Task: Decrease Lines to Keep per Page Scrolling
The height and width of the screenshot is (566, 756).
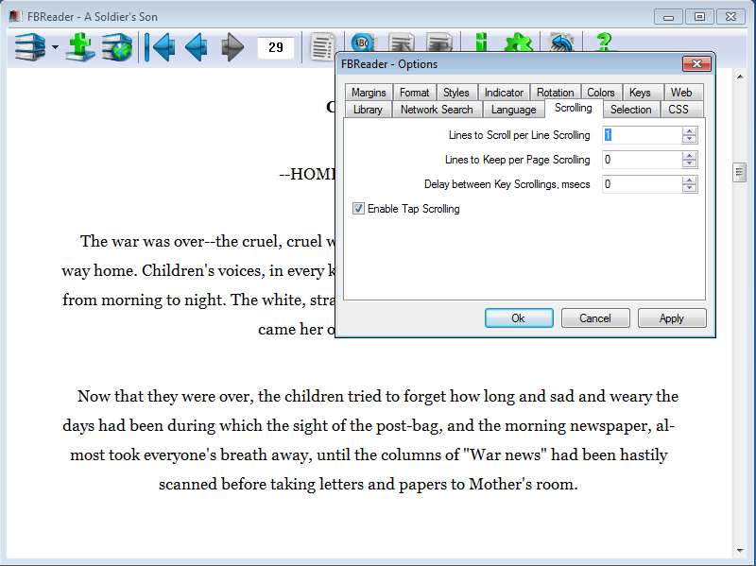Action: pos(690,163)
